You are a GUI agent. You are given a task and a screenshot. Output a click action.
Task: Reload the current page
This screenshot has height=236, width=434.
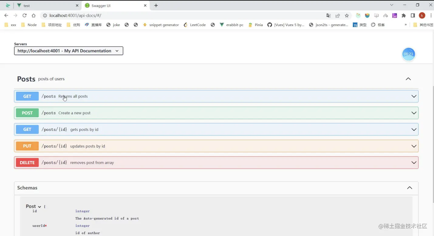(25, 15)
